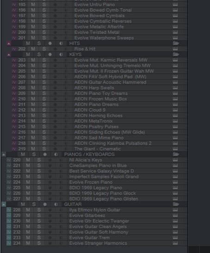This screenshot has width=210, height=253.
Task: Select track Evolve Guitar Clean Angels
Action: [98, 227]
